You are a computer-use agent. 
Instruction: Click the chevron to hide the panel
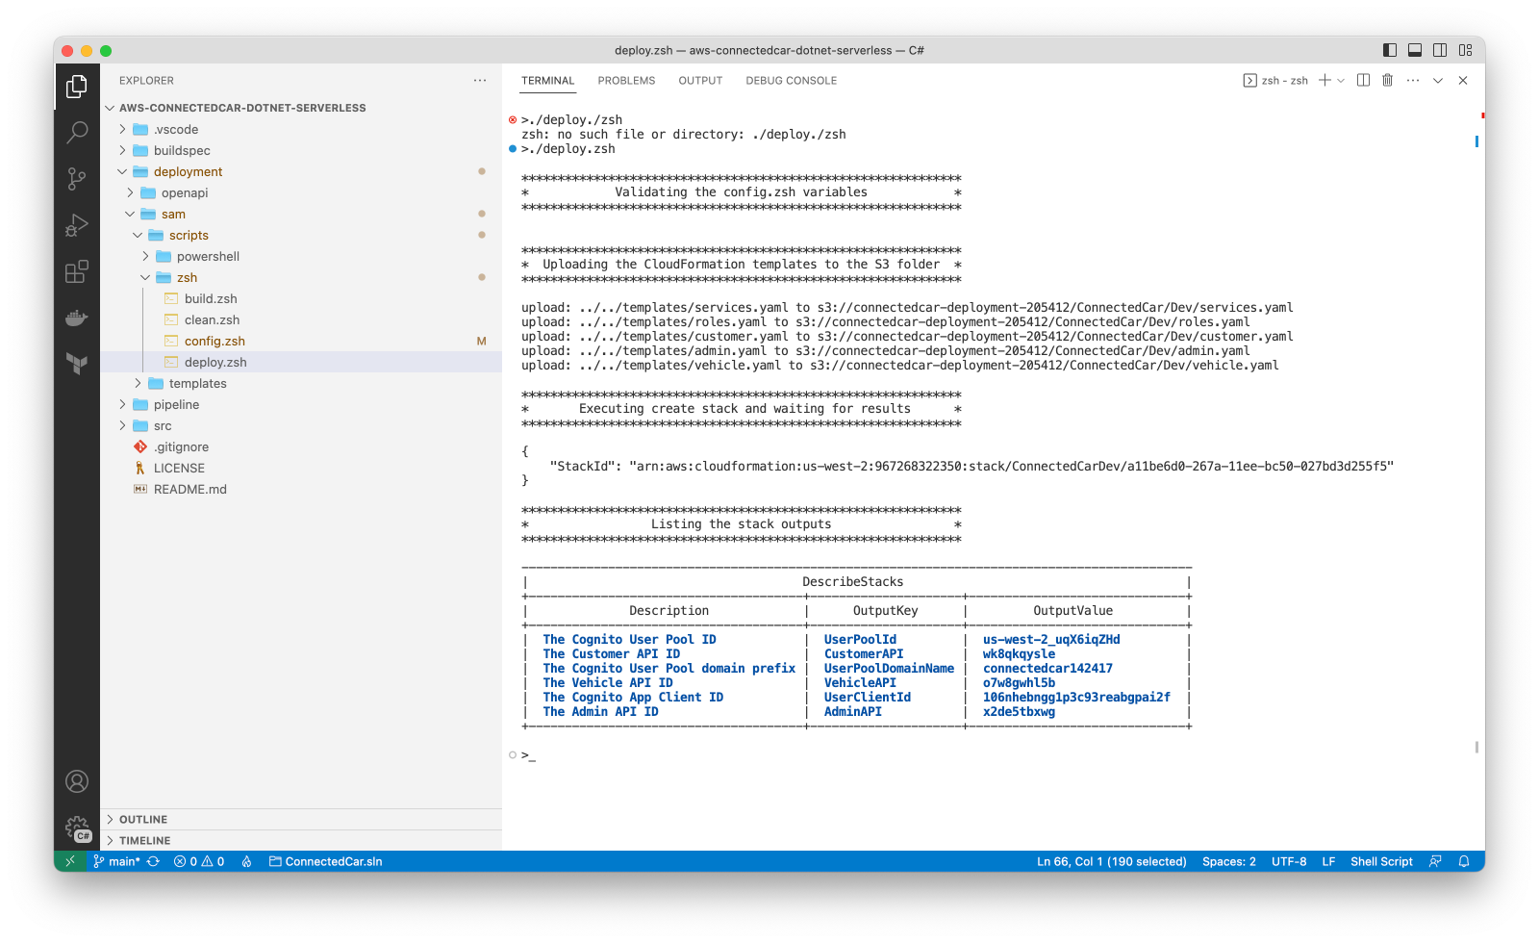[1438, 81]
